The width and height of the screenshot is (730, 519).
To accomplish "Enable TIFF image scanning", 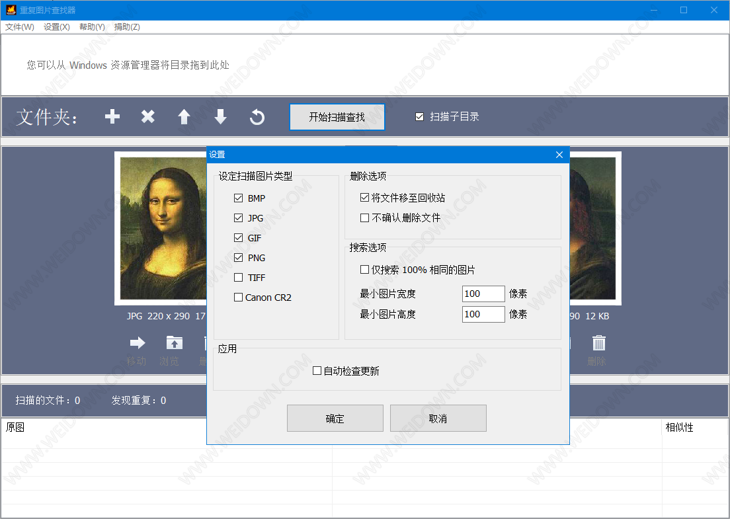I will click(x=238, y=278).
